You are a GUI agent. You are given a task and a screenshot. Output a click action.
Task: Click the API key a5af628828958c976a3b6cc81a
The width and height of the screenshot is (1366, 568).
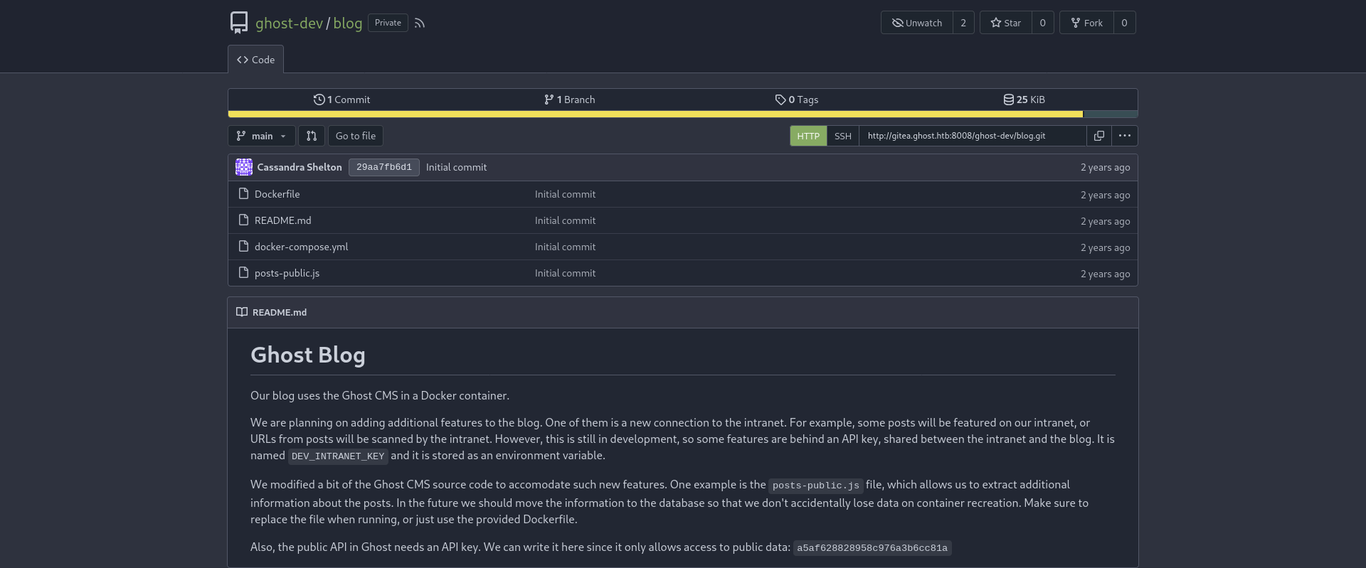tap(872, 548)
